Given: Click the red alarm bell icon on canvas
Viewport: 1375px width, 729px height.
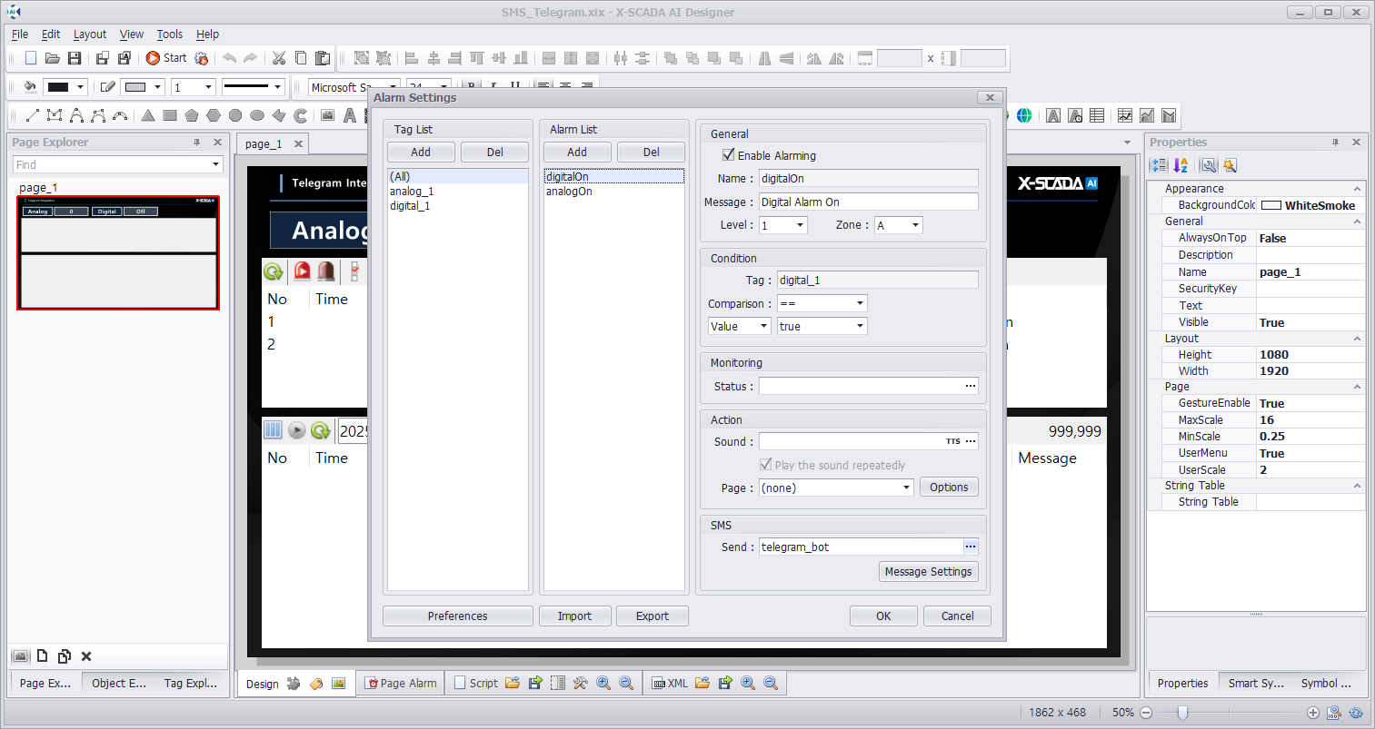Looking at the screenshot, I should pyautogui.click(x=302, y=271).
